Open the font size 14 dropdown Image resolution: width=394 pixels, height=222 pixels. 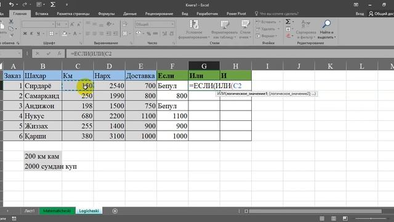(66, 24)
